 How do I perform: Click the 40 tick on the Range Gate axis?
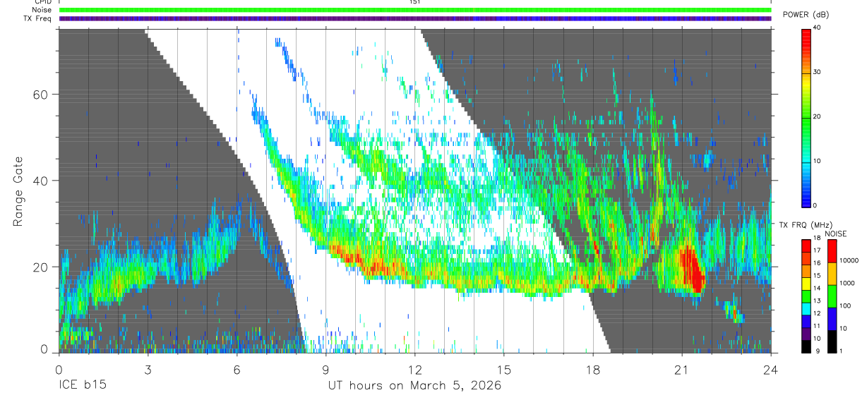pyautogui.click(x=41, y=181)
